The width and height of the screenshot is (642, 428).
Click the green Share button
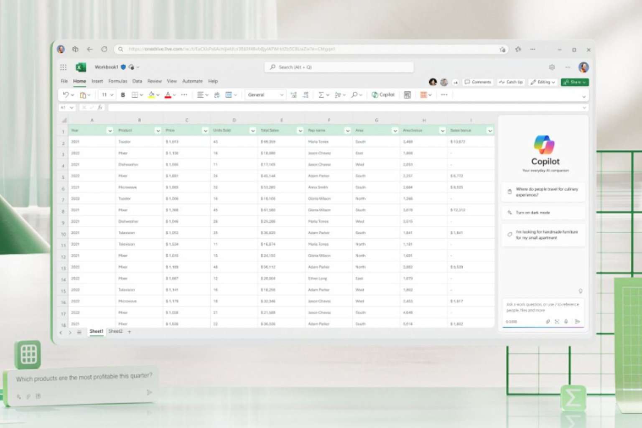(x=575, y=82)
